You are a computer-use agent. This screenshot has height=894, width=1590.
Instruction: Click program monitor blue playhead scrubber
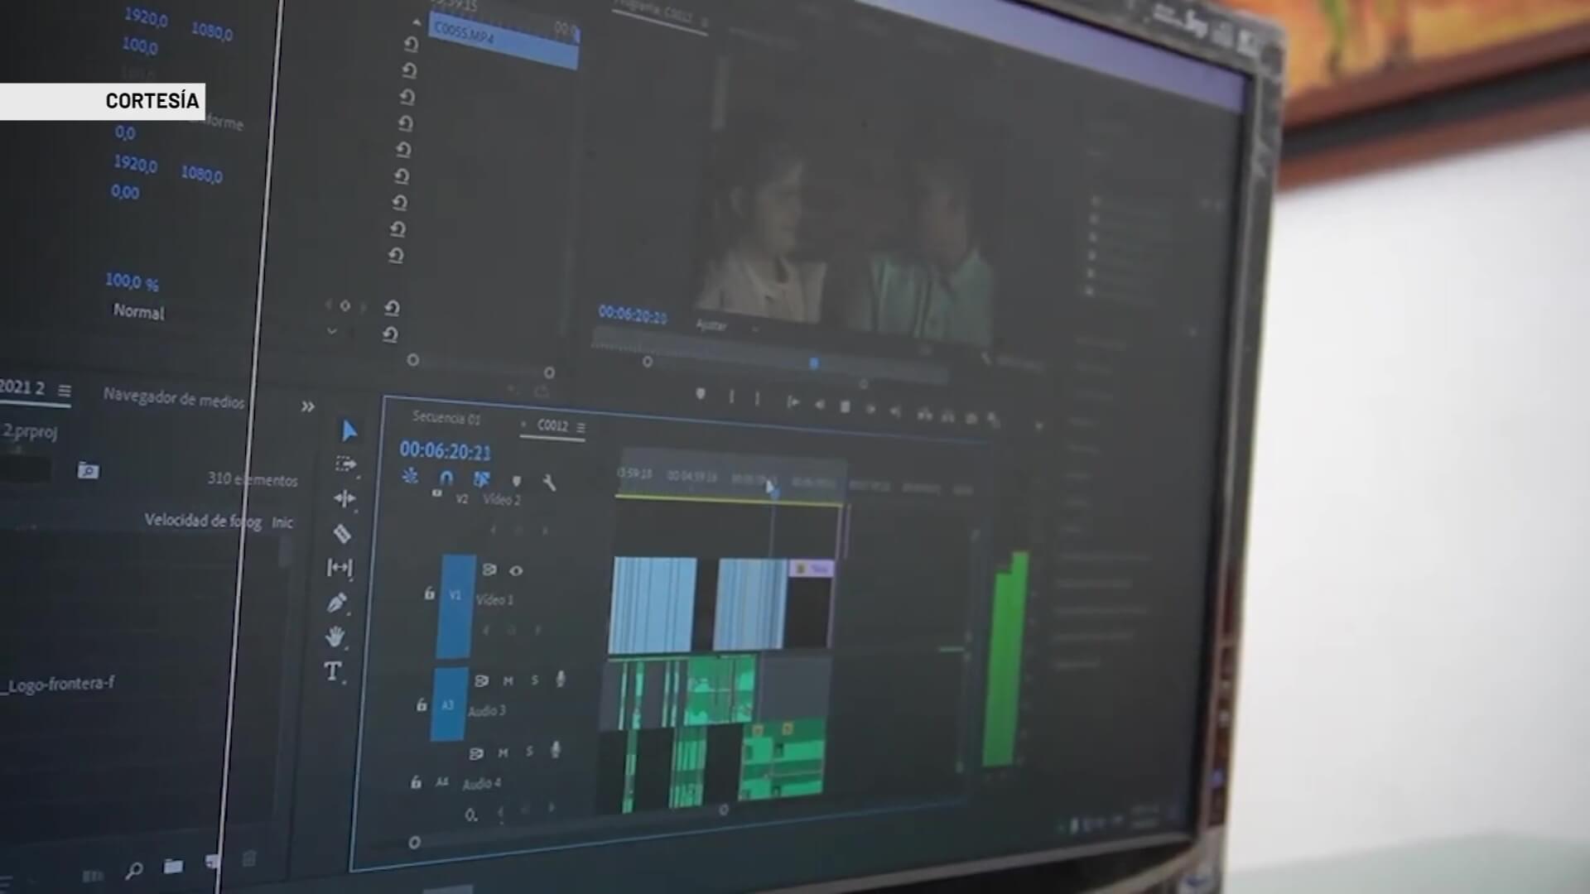click(814, 363)
